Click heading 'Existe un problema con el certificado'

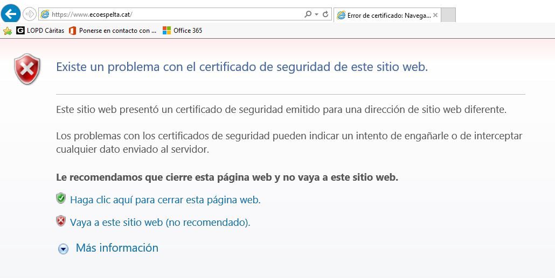242,67
